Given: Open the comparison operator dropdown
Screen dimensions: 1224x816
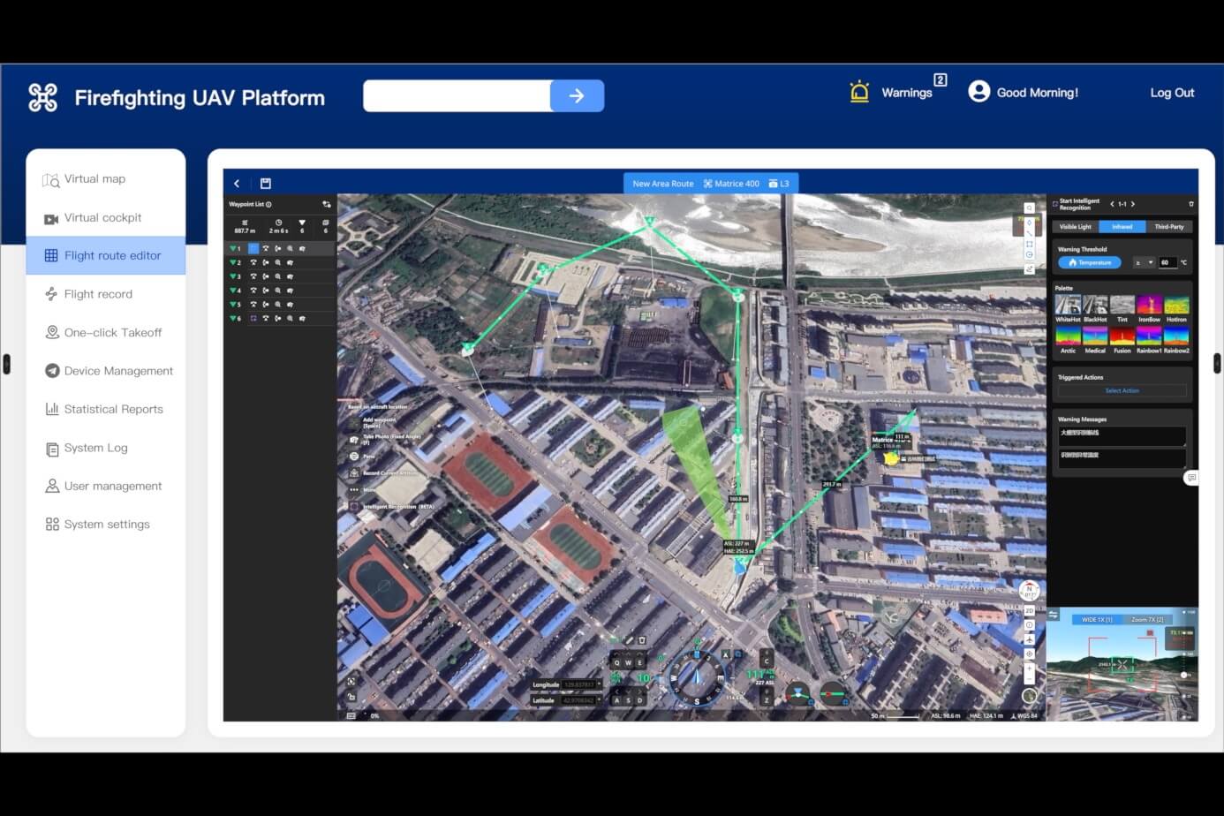Looking at the screenshot, I should tap(1144, 262).
